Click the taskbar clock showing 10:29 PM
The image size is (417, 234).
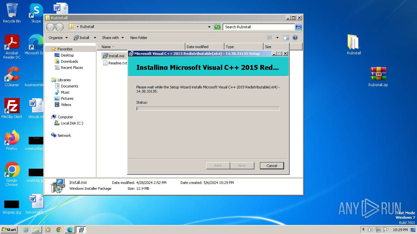pos(400,230)
